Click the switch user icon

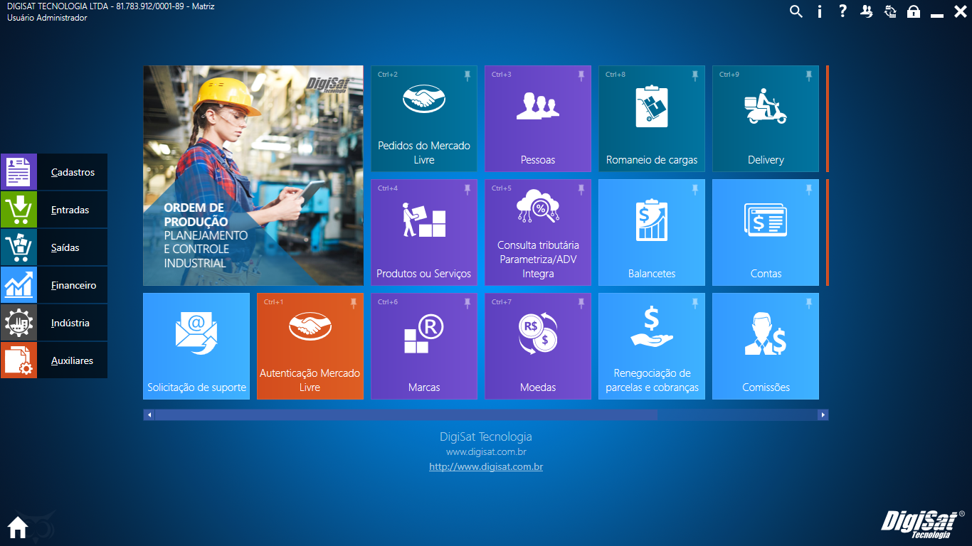pyautogui.click(x=867, y=11)
